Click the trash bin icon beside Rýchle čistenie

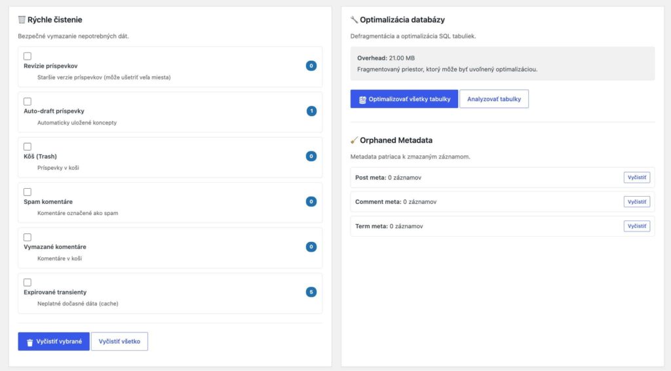[x=22, y=20]
